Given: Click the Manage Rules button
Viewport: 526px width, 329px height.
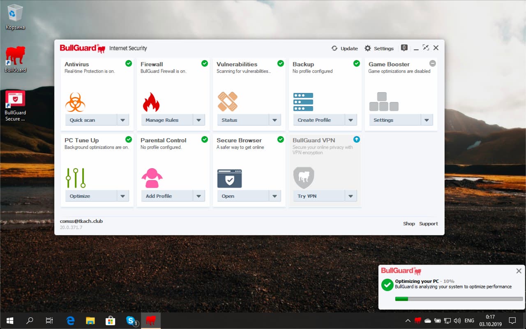Looking at the screenshot, I should (x=167, y=120).
